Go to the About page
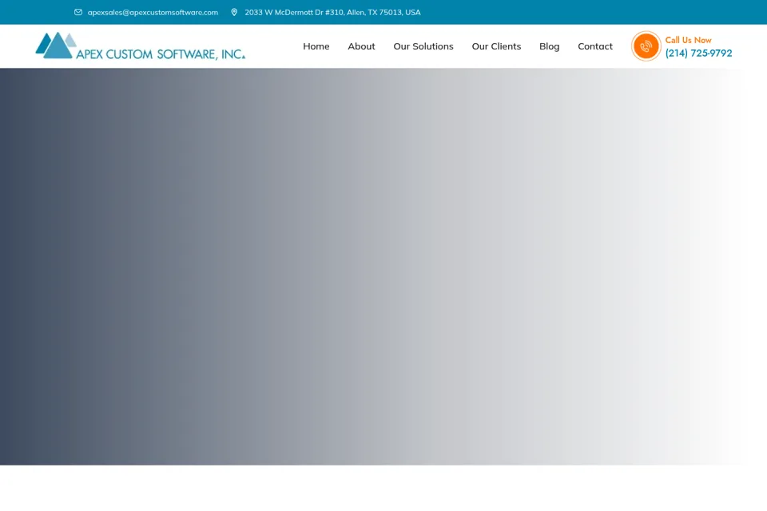The width and height of the screenshot is (767, 511). [361, 46]
